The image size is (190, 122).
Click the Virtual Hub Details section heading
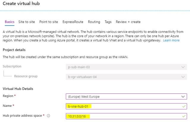[18, 89]
